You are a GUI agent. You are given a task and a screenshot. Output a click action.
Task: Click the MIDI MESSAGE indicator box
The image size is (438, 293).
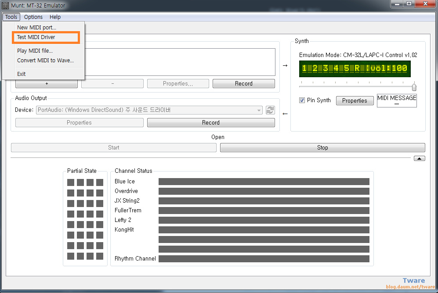(397, 100)
